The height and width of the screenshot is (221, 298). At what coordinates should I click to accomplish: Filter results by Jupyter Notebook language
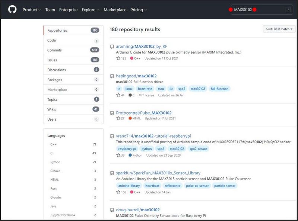coord(73,215)
